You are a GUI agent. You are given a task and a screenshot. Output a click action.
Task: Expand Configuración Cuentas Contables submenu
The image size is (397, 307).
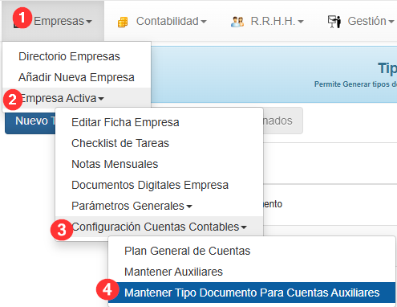tap(160, 227)
